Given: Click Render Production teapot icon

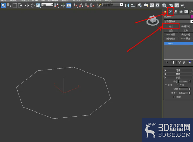Looking at the screenshot, I should pos(182,5).
